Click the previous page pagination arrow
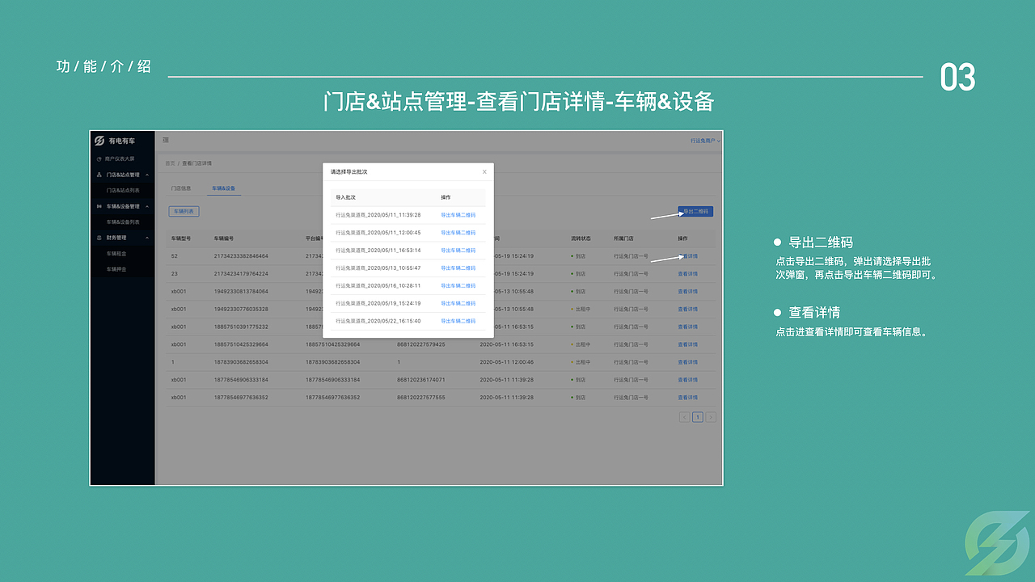The width and height of the screenshot is (1035, 582). coord(685,415)
